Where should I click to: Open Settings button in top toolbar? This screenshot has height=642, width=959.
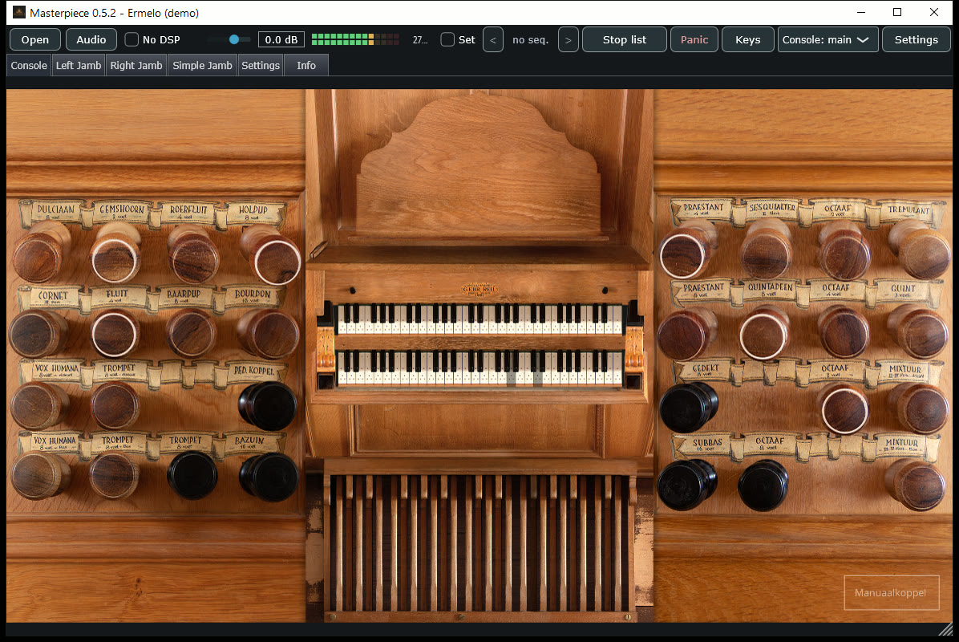click(917, 40)
